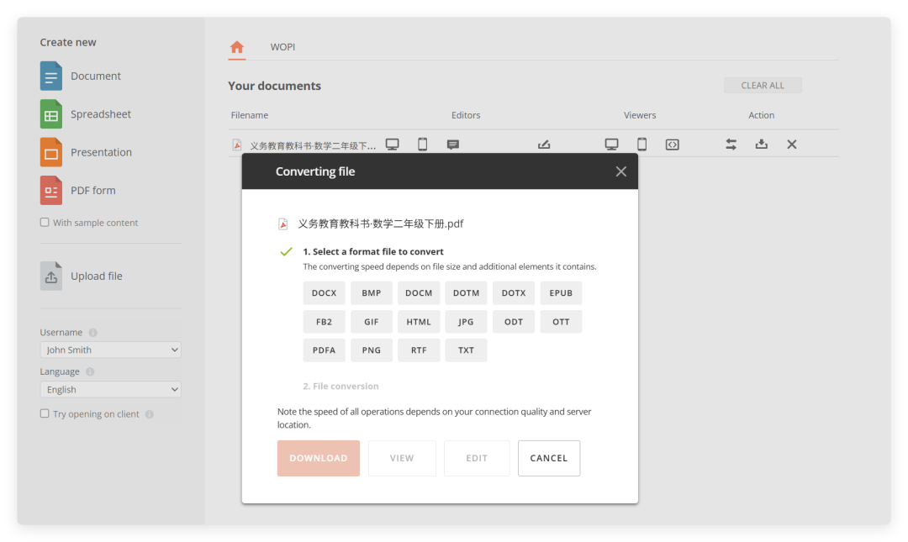Screen dimensions: 908x542
Task: Go to the Home tab icon
Action: (x=237, y=47)
